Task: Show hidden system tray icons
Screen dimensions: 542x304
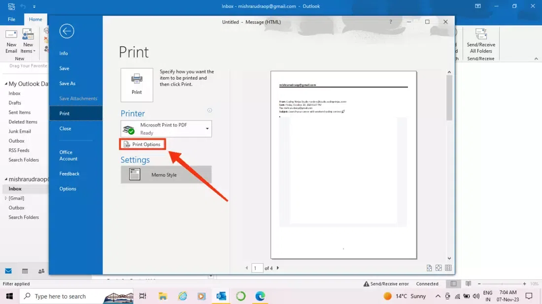Action: tap(438, 296)
